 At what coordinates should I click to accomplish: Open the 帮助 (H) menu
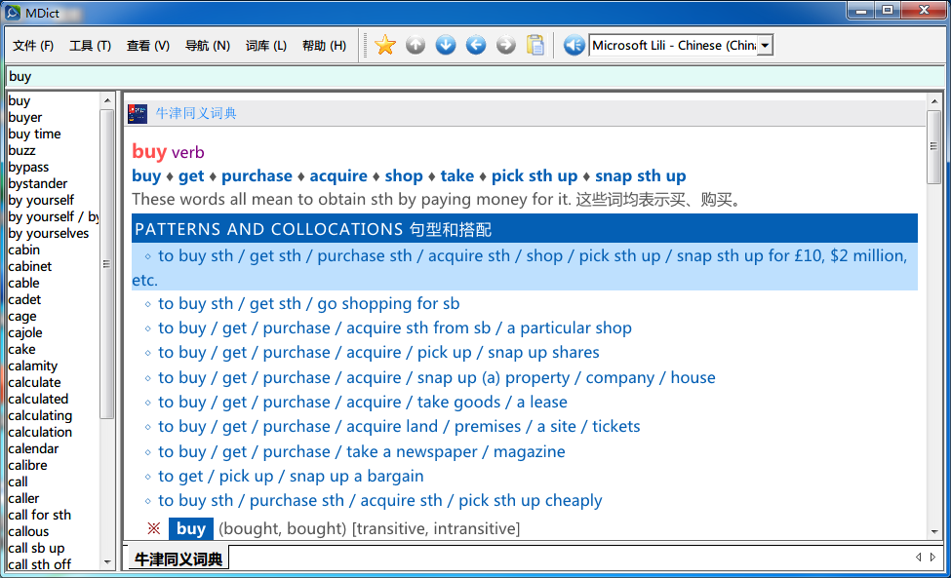pos(325,46)
